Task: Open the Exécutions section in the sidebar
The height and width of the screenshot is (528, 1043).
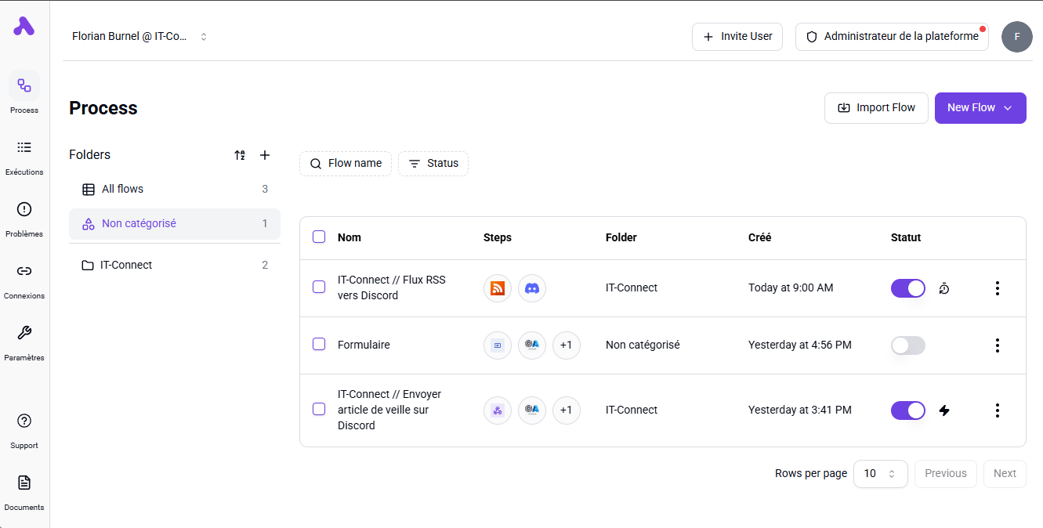Action: [24, 156]
